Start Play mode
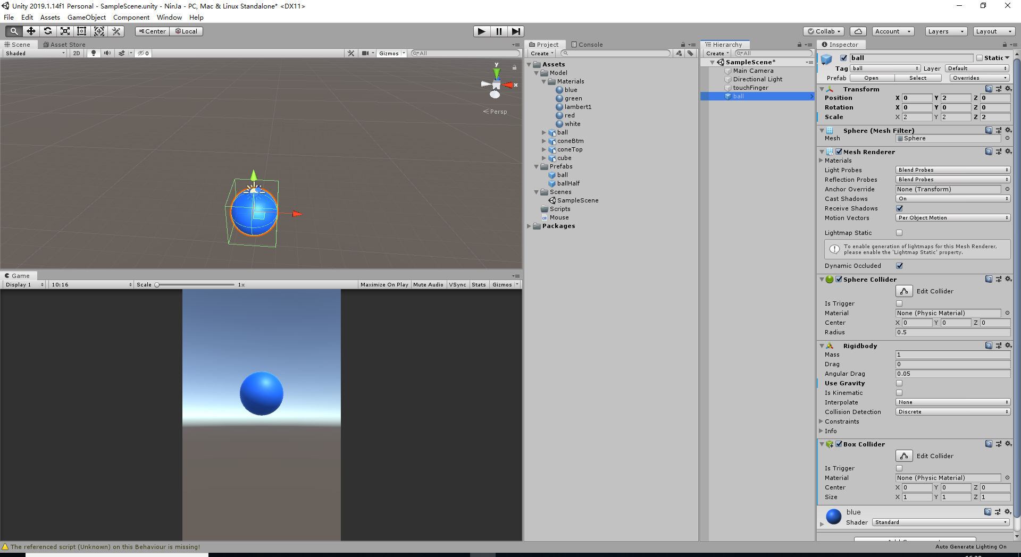Image resolution: width=1021 pixels, height=557 pixels. (x=482, y=31)
